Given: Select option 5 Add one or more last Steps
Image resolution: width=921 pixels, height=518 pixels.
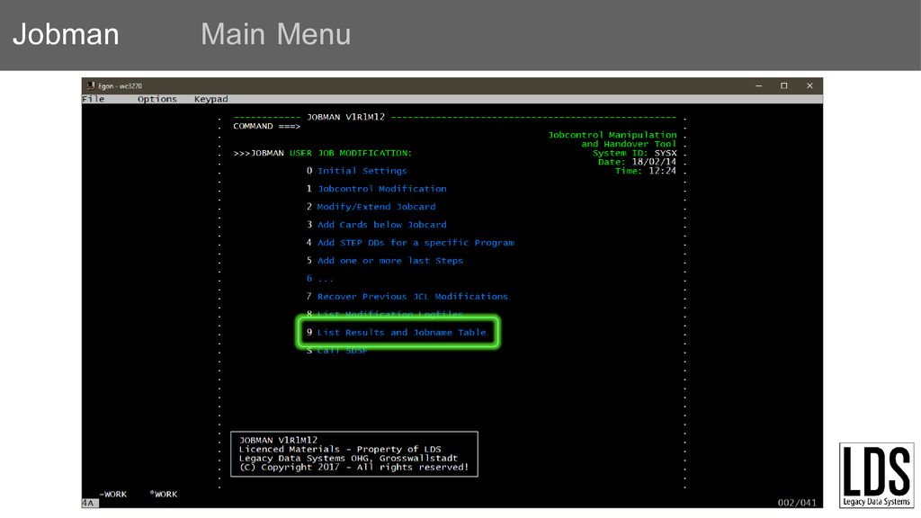Looking at the screenshot, I should [x=385, y=261].
